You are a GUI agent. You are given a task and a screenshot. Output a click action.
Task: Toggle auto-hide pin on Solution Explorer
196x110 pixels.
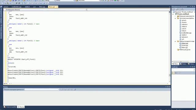(193, 7)
